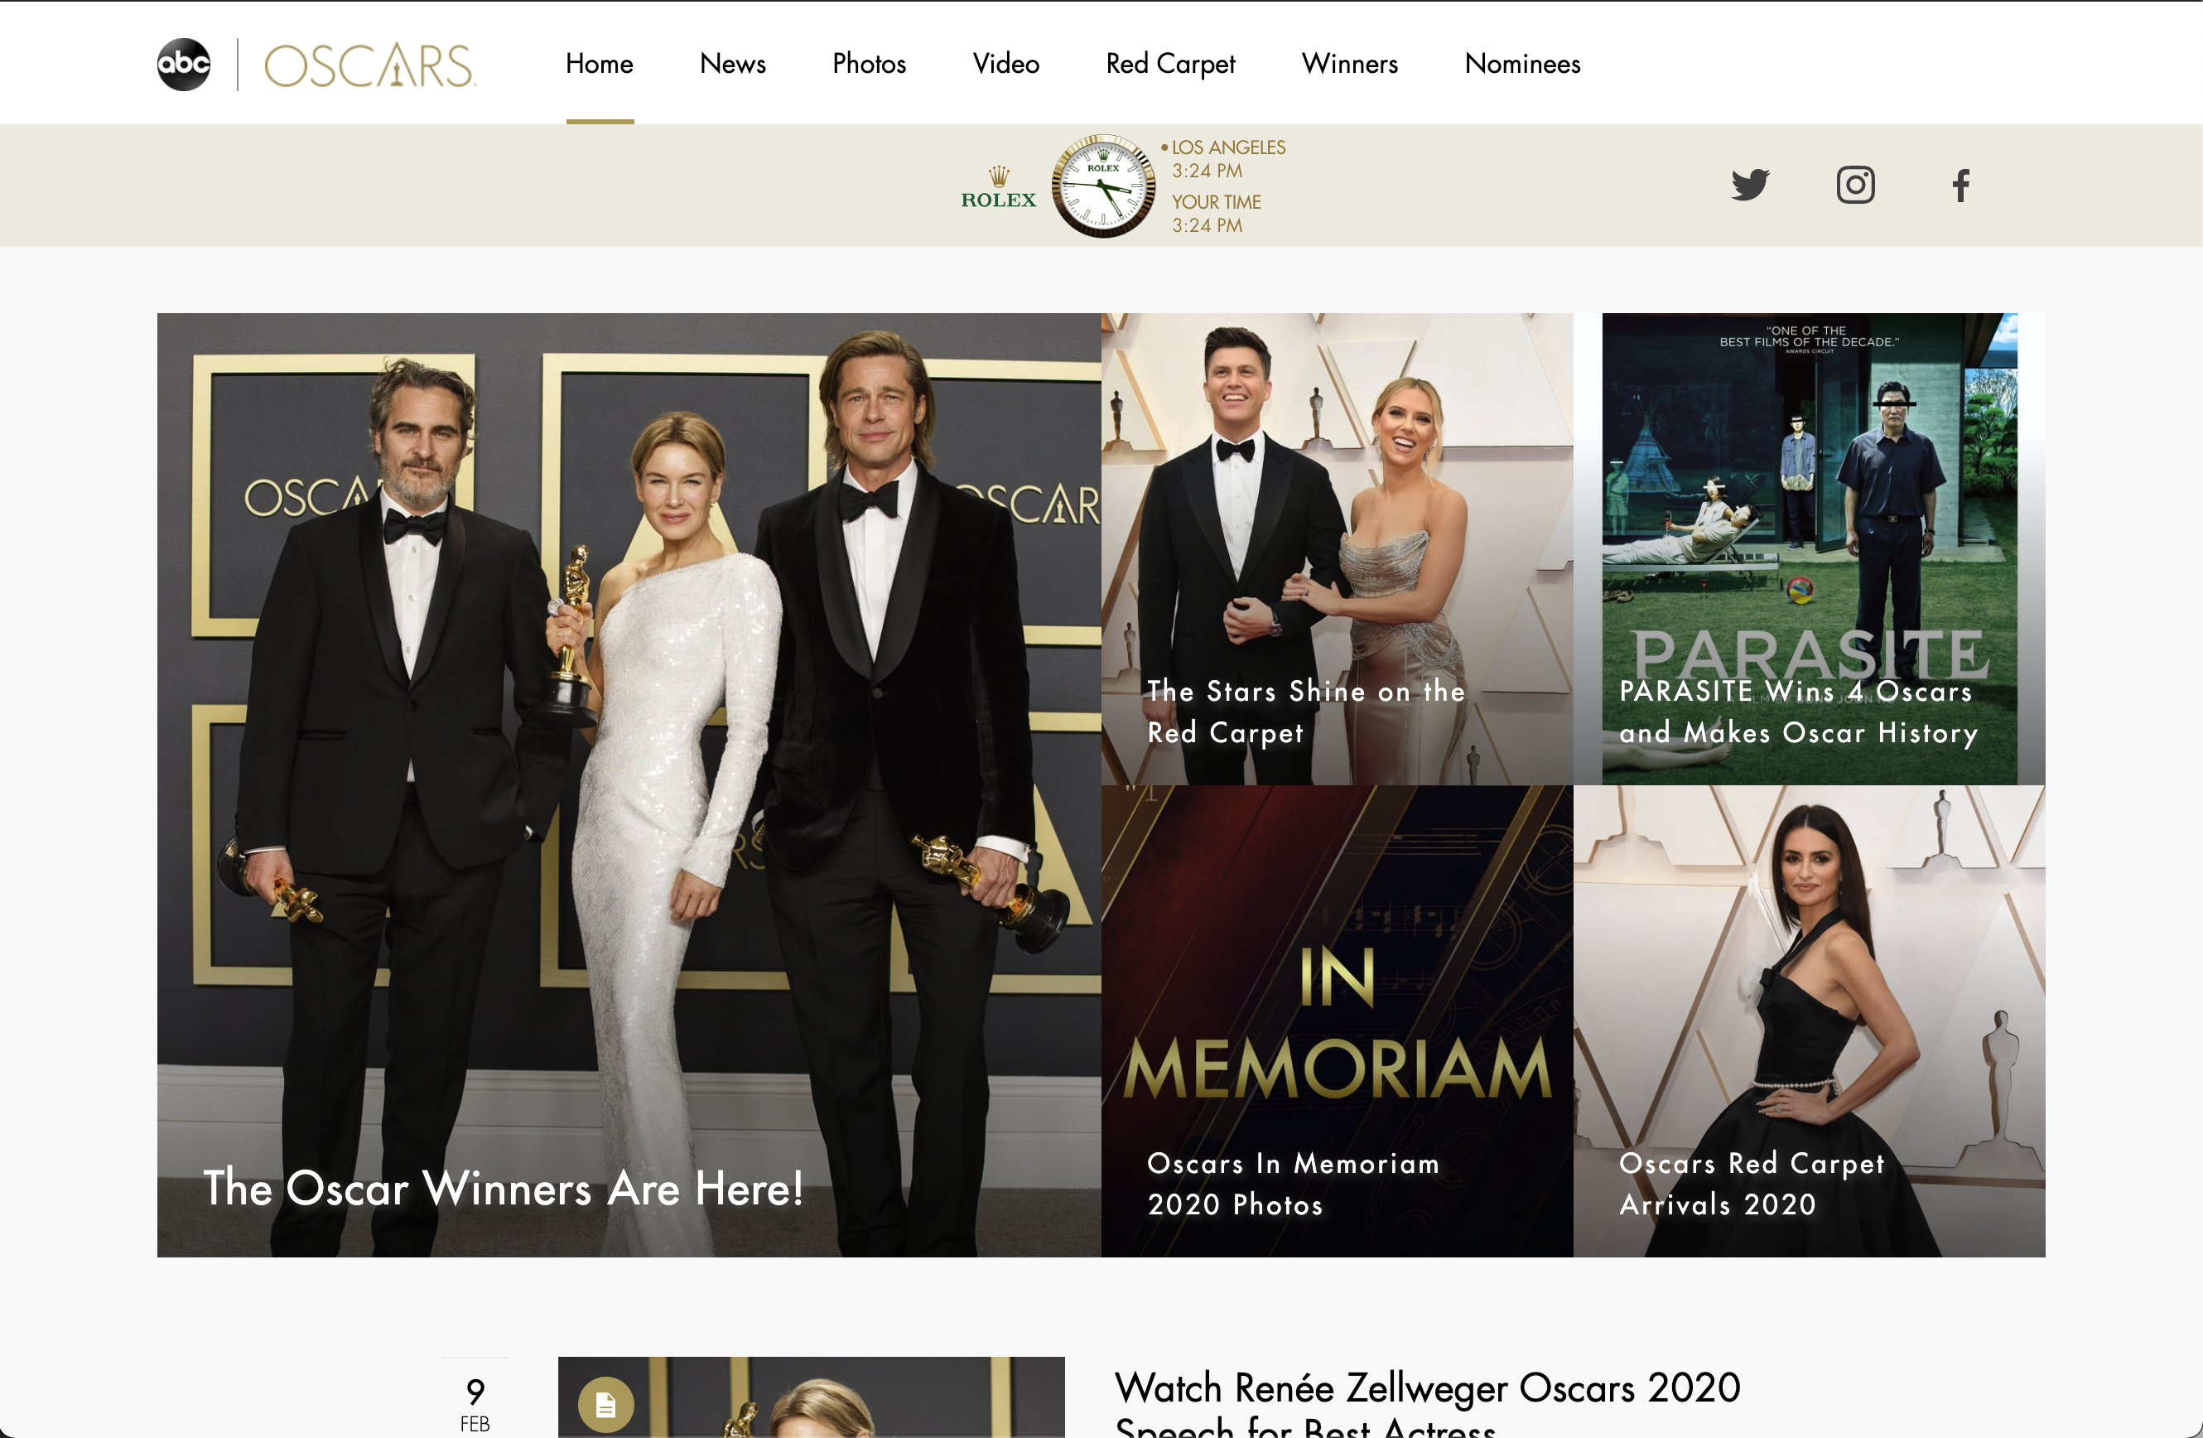Click the '9 FEB' article date
Viewport: 2203px width, 1438px height.
click(x=475, y=1404)
